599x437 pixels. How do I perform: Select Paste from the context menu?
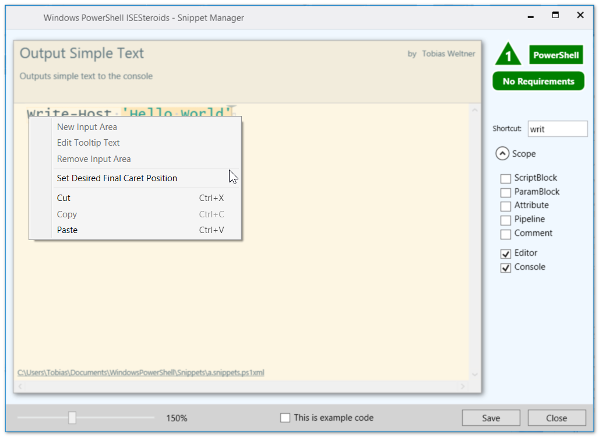67,230
